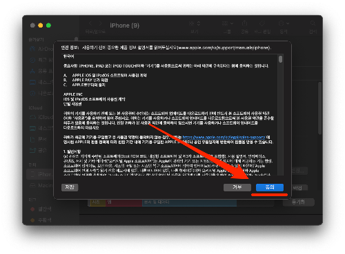Select 다운로드 downloads in sidebar
The width and height of the screenshot is (345, 254).
[x=41, y=93]
